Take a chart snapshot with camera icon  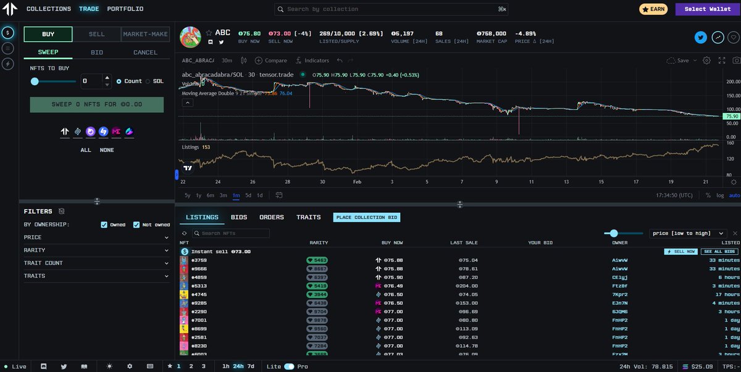click(736, 60)
